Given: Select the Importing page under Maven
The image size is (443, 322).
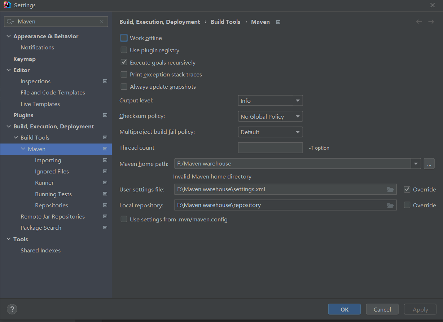Looking at the screenshot, I should (x=48, y=160).
